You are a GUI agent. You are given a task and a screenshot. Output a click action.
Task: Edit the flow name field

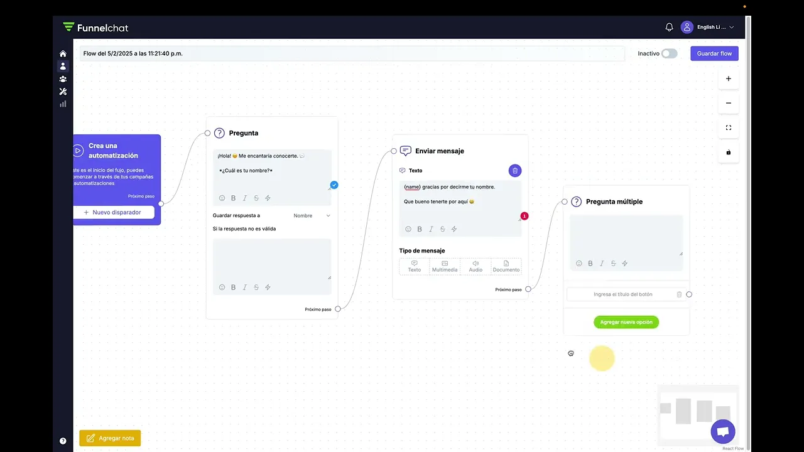[352, 53]
